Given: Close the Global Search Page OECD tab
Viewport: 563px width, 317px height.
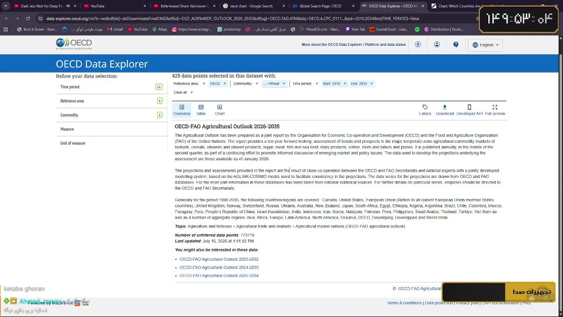Looking at the screenshot, I should (x=354, y=6).
